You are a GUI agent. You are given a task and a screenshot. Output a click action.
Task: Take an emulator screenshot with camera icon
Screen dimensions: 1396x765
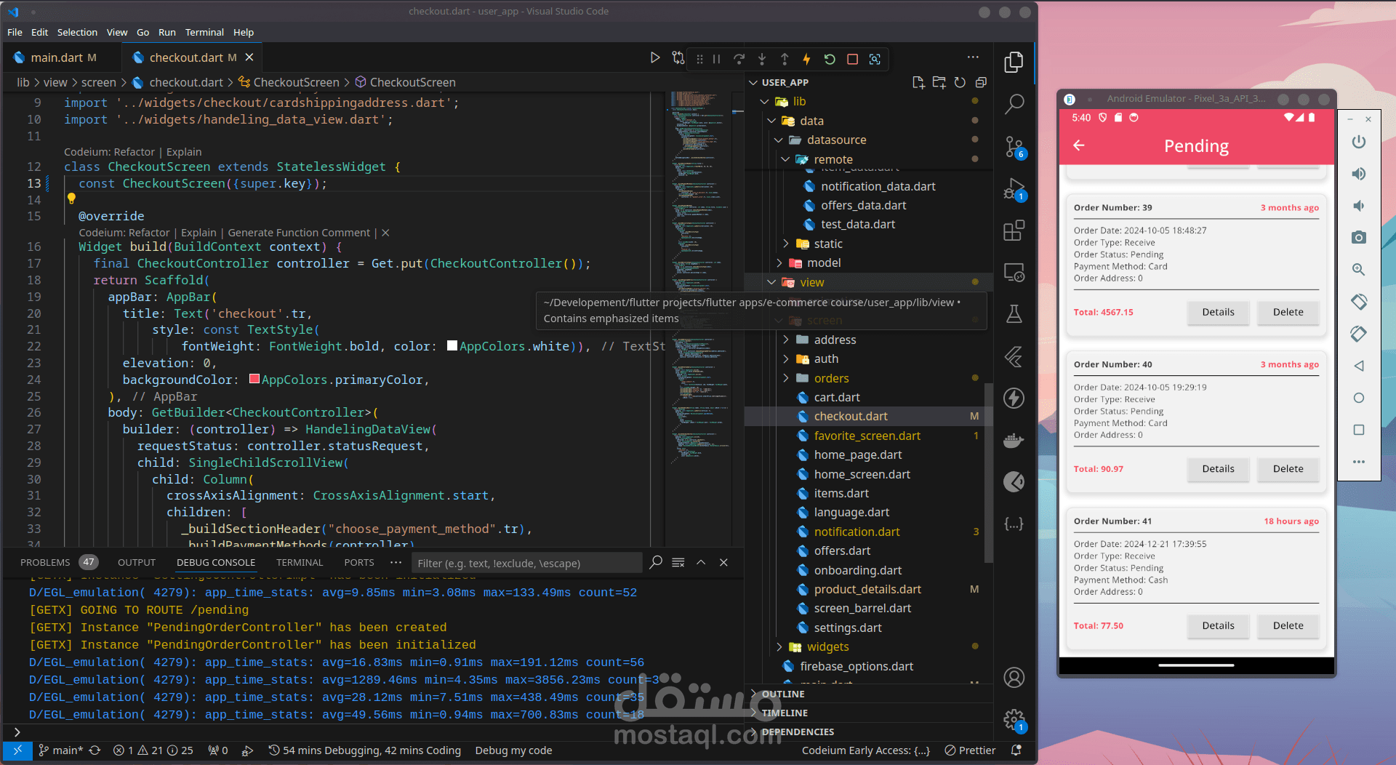pyautogui.click(x=1358, y=237)
